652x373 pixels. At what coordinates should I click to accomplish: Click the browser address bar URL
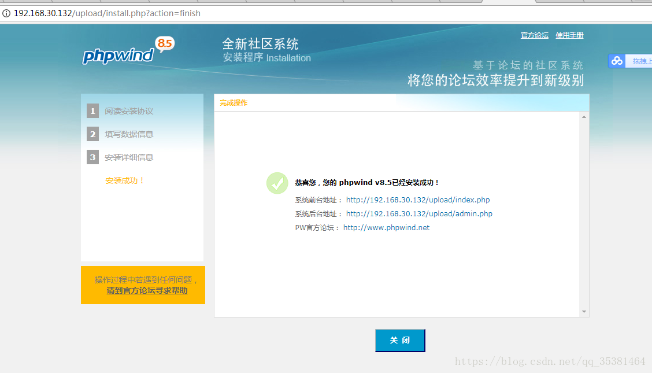[x=108, y=13]
